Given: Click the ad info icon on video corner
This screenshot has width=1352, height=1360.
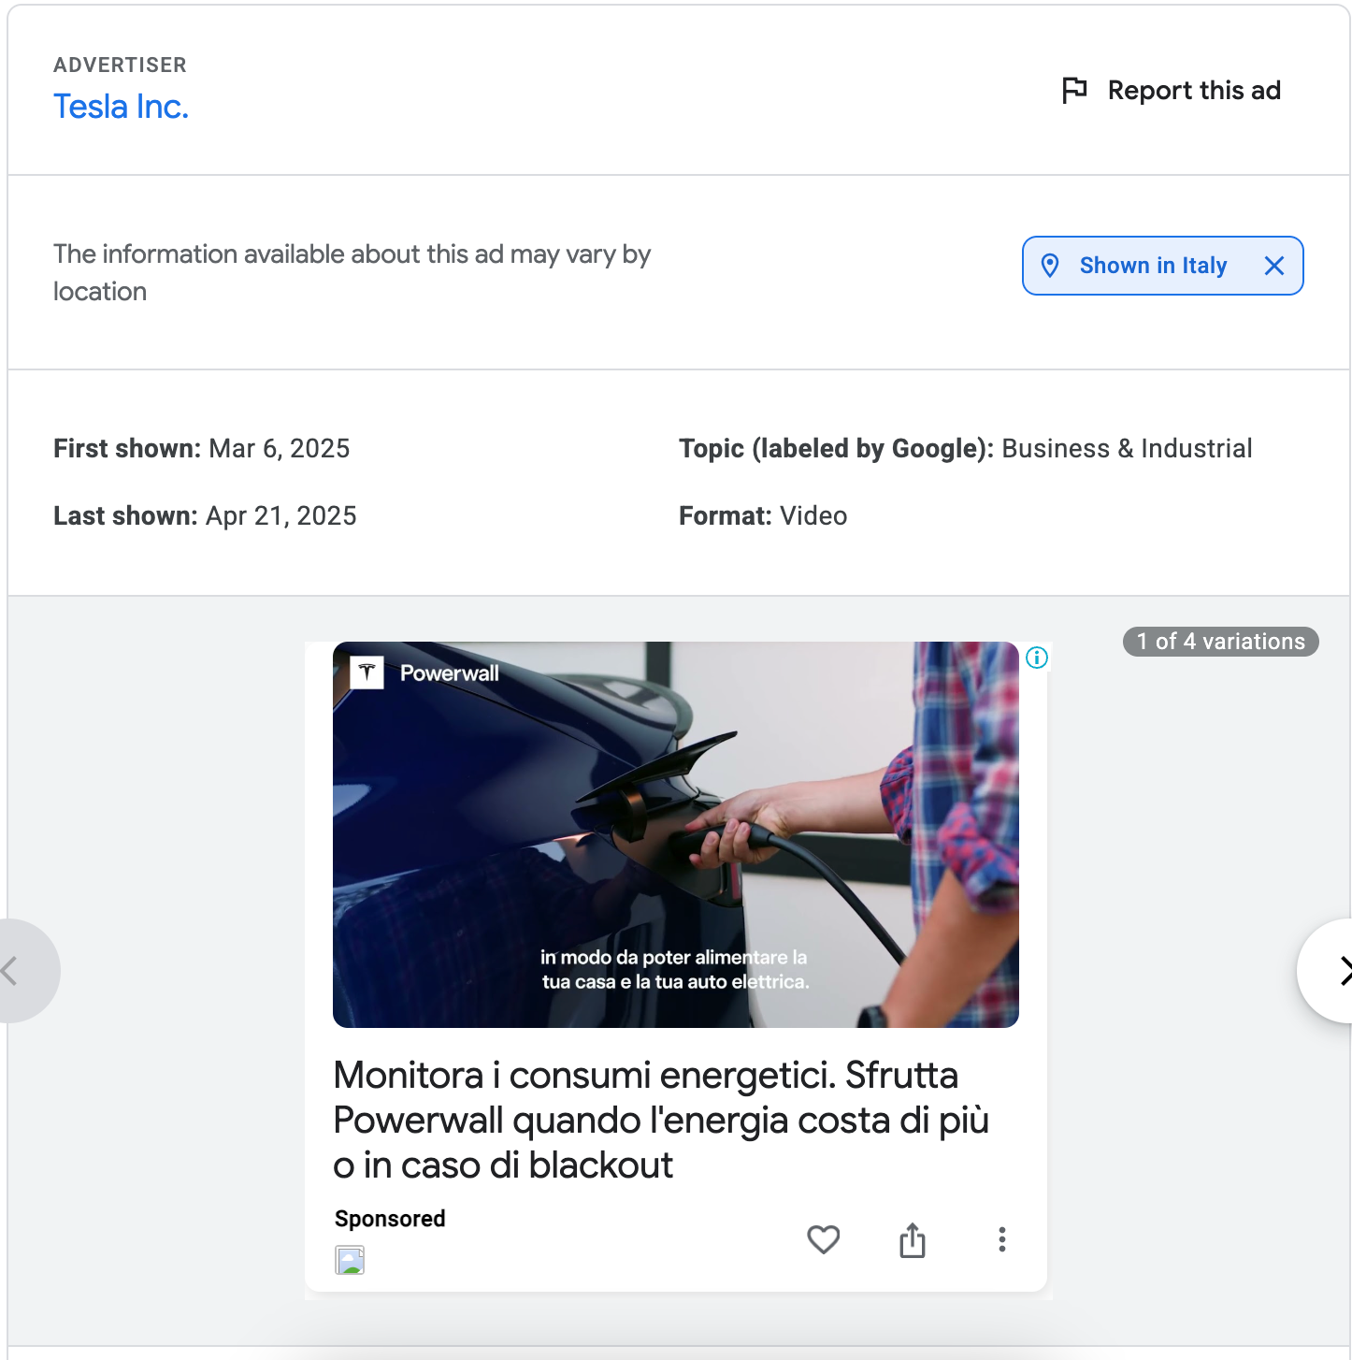Looking at the screenshot, I should click(x=1036, y=658).
